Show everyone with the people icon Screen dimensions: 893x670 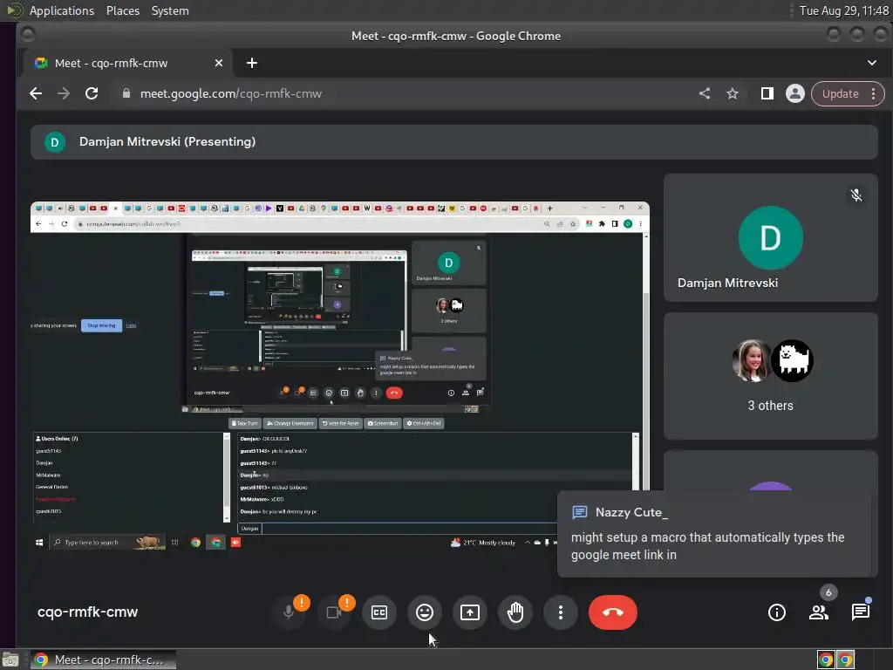pos(818,612)
